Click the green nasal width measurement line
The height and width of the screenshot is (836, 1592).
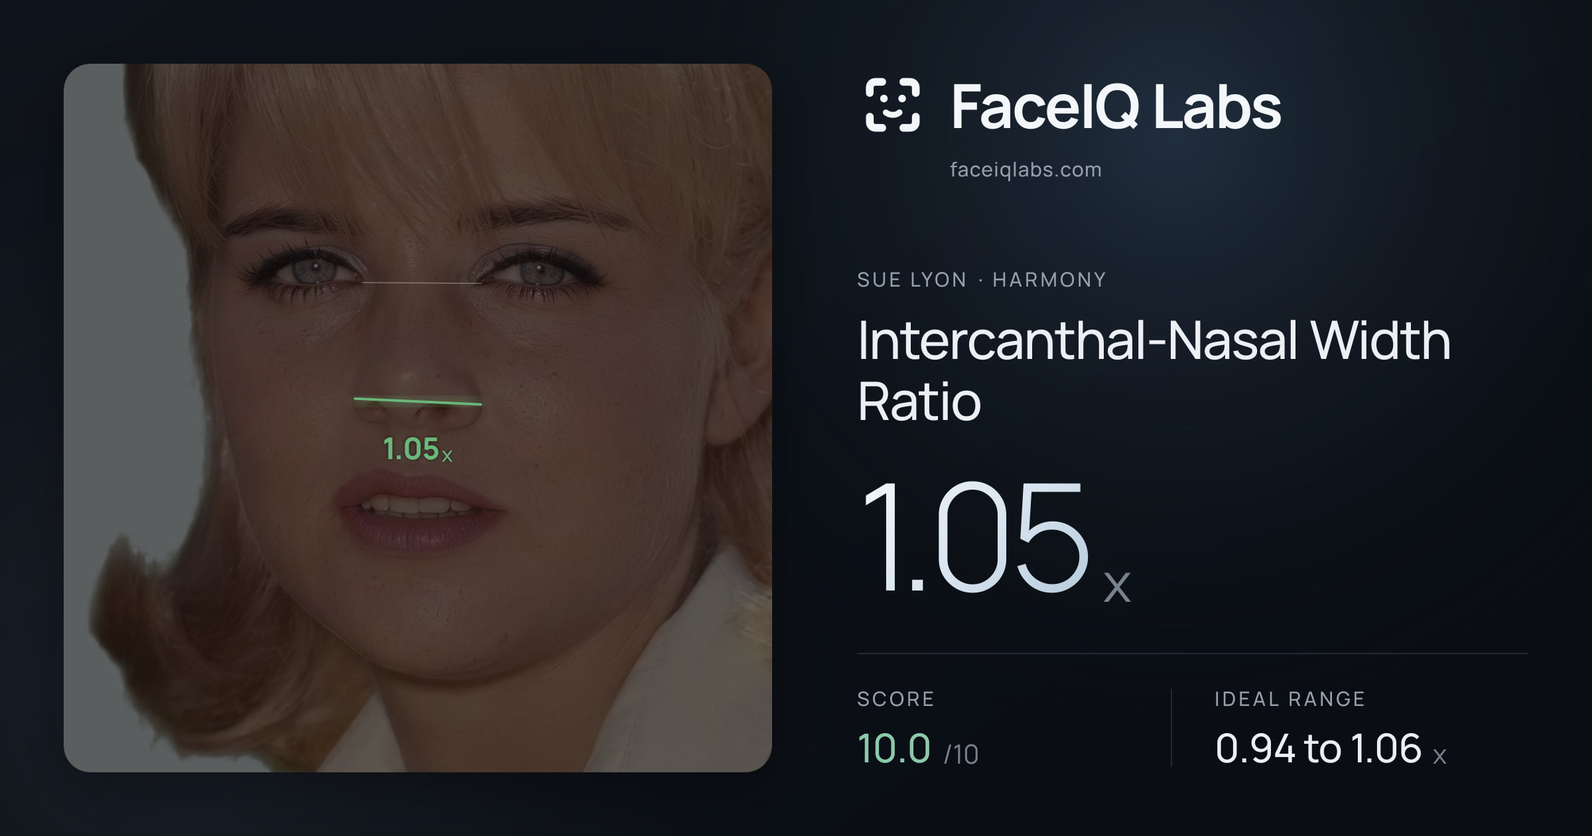pyautogui.click(x=418, y=401)
